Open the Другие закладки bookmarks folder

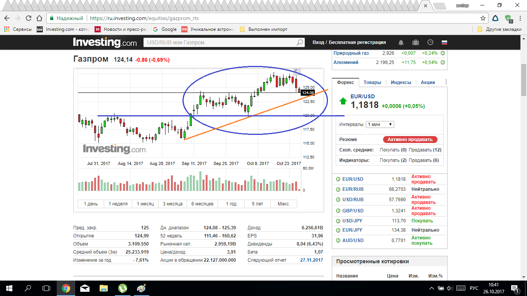click(499, 29)
